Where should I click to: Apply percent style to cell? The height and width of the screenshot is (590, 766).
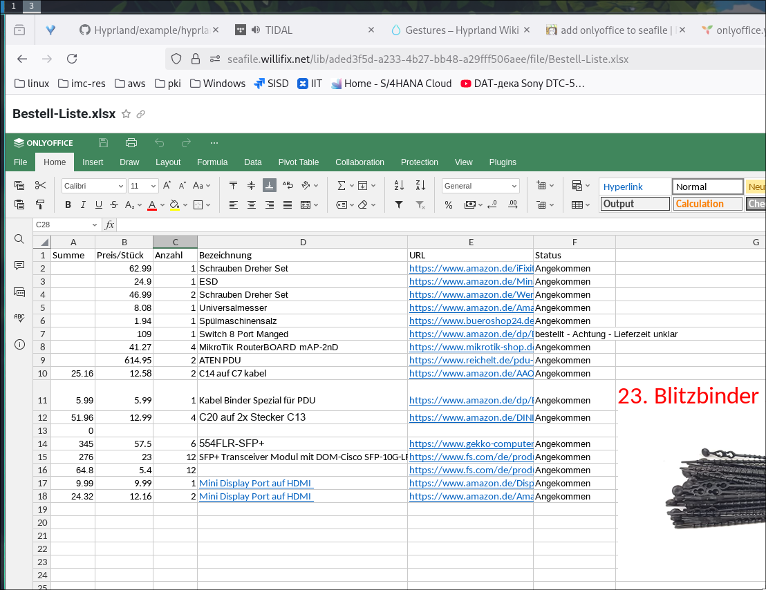pos(449,204)
